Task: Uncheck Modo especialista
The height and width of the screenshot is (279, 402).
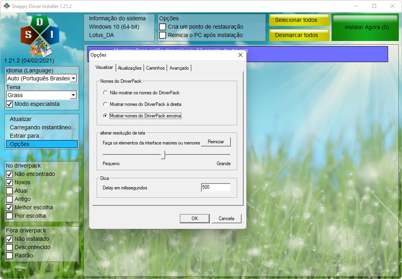Action: (10, 104)
